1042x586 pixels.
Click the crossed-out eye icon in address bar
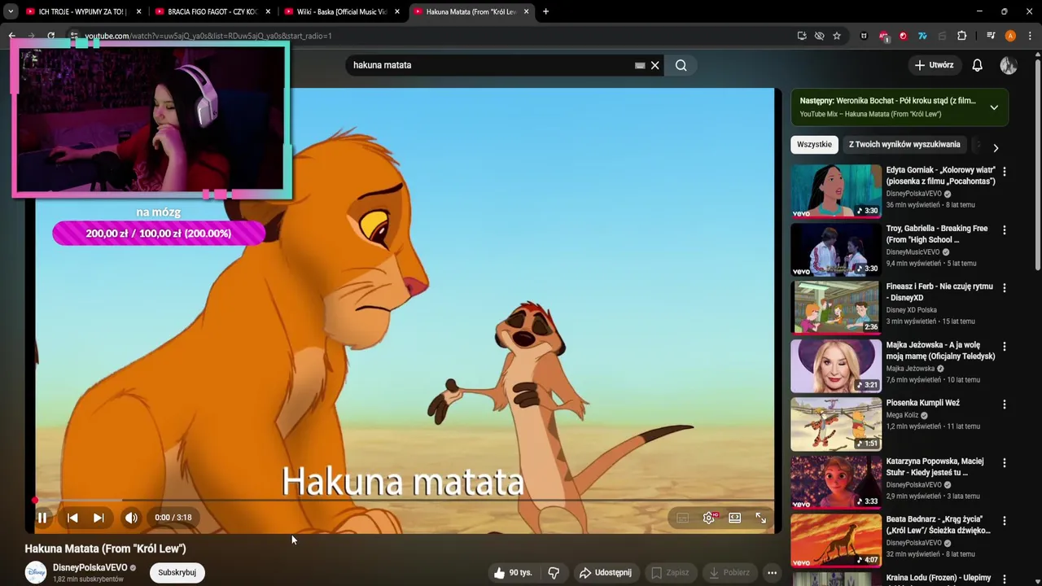click(x=819, y=36)
